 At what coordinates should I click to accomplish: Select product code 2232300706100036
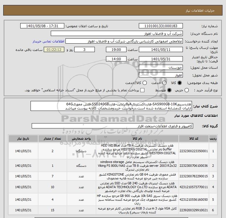click(x=194, y=166)
